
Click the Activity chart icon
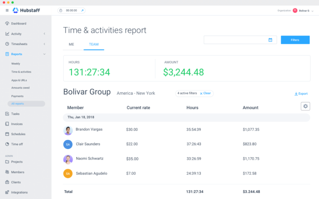(7, 34)
